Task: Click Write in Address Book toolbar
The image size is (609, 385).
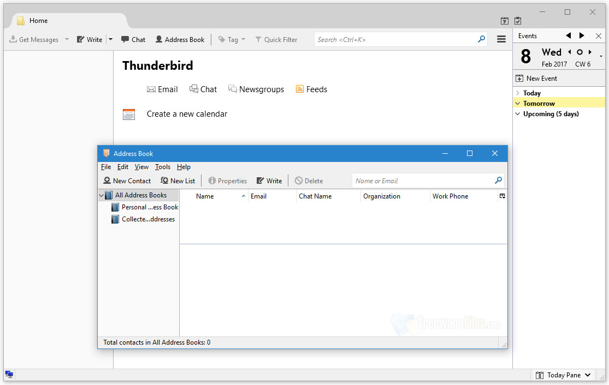Action: pos(269,181)
